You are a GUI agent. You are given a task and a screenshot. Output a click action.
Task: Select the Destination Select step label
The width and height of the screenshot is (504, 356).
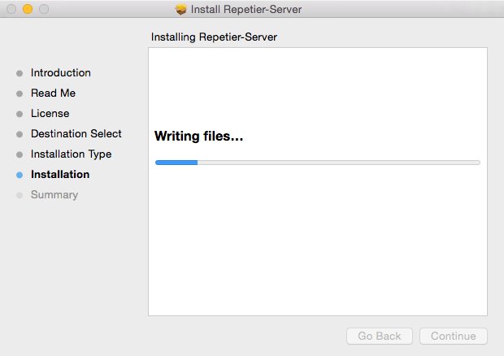[x=76, y=133]
